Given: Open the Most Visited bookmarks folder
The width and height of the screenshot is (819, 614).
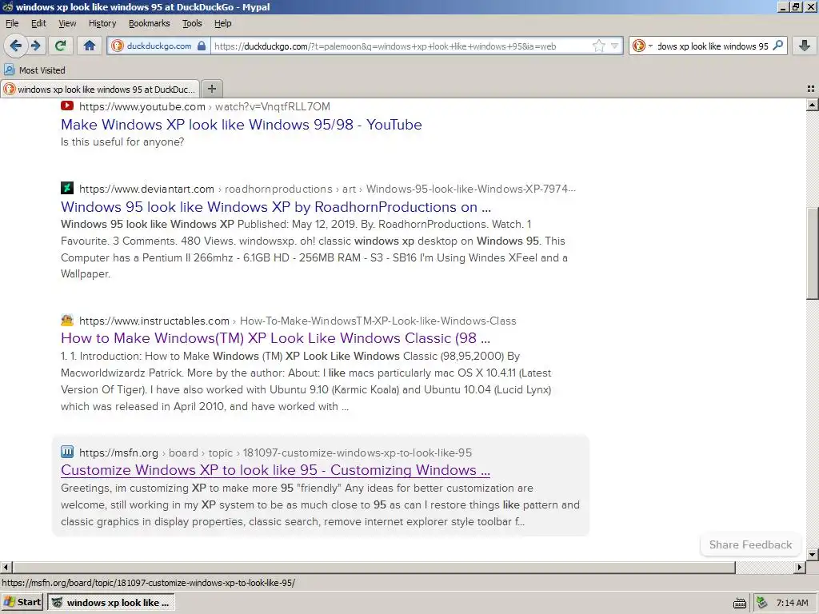Looking at the screenshot, I should coord(34,70).
